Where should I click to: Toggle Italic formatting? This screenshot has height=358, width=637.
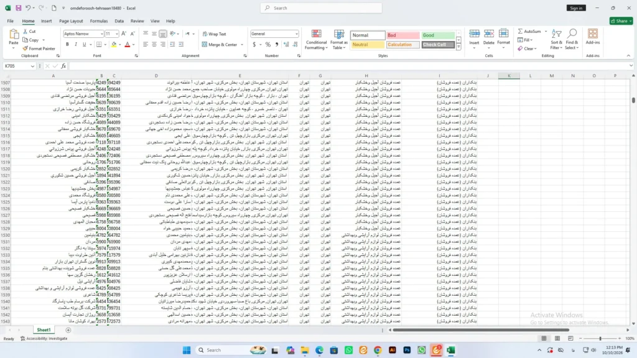click(75, 44)
